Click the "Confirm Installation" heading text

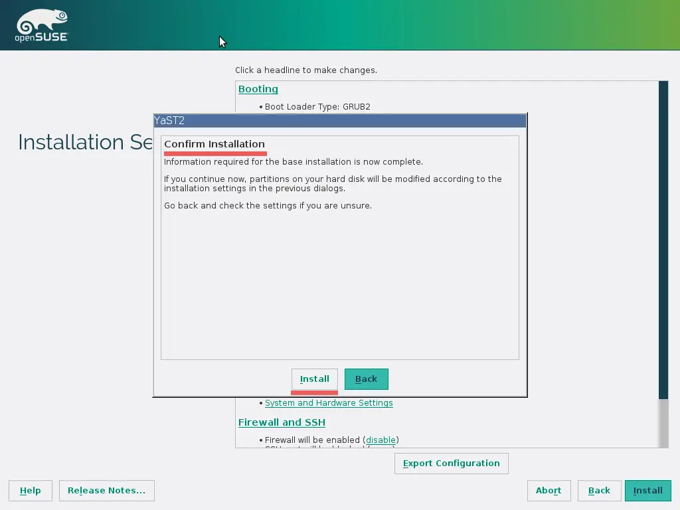214,144
